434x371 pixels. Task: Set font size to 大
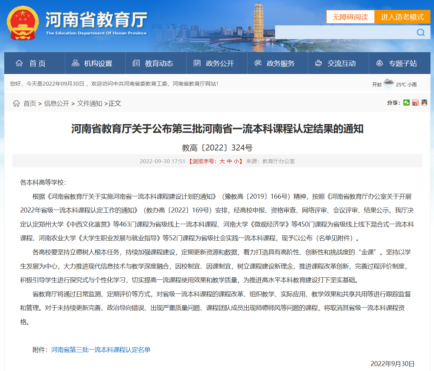(x=222, y=161)
